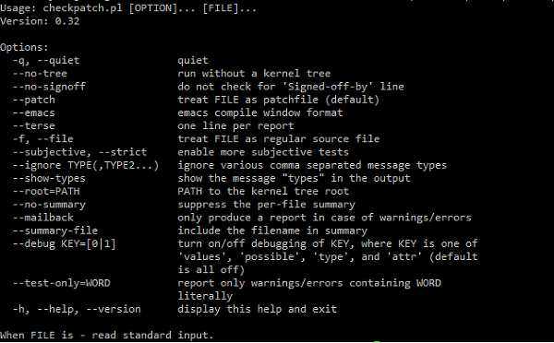Screen dimensions: 554x343
Task: Click the --no-tree option text
Action: (x=40, y=74)
